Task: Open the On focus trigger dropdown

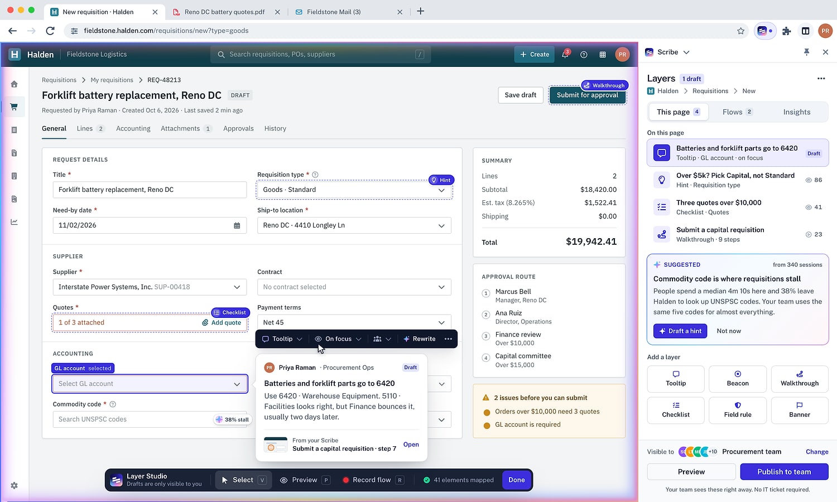Action: point(338,339)
